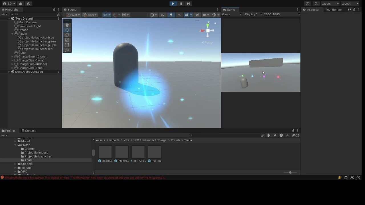
Task: Select the Move tool
Action: 67,30
